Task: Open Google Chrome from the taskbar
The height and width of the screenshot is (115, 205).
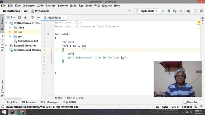Action: point(22,112)
